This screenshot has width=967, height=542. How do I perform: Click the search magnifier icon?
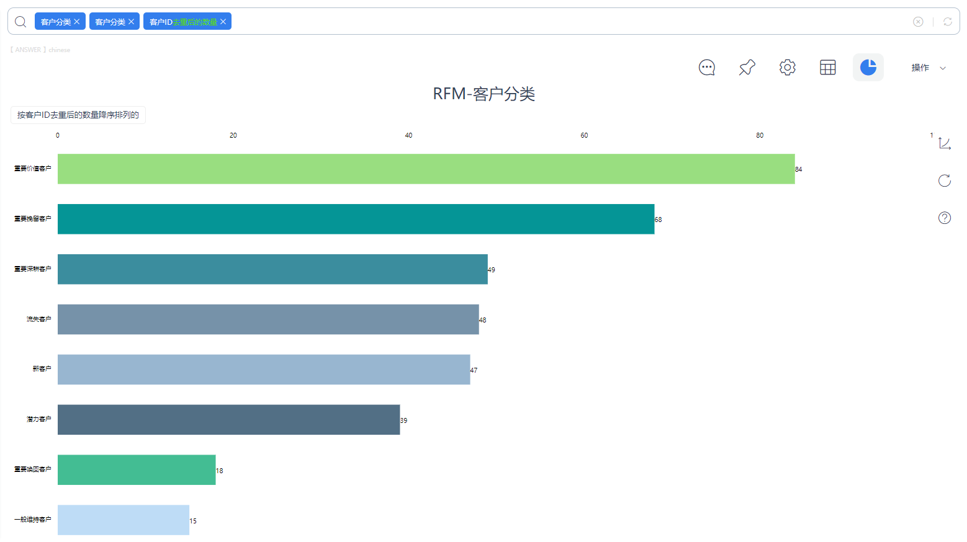click(20, 21)
